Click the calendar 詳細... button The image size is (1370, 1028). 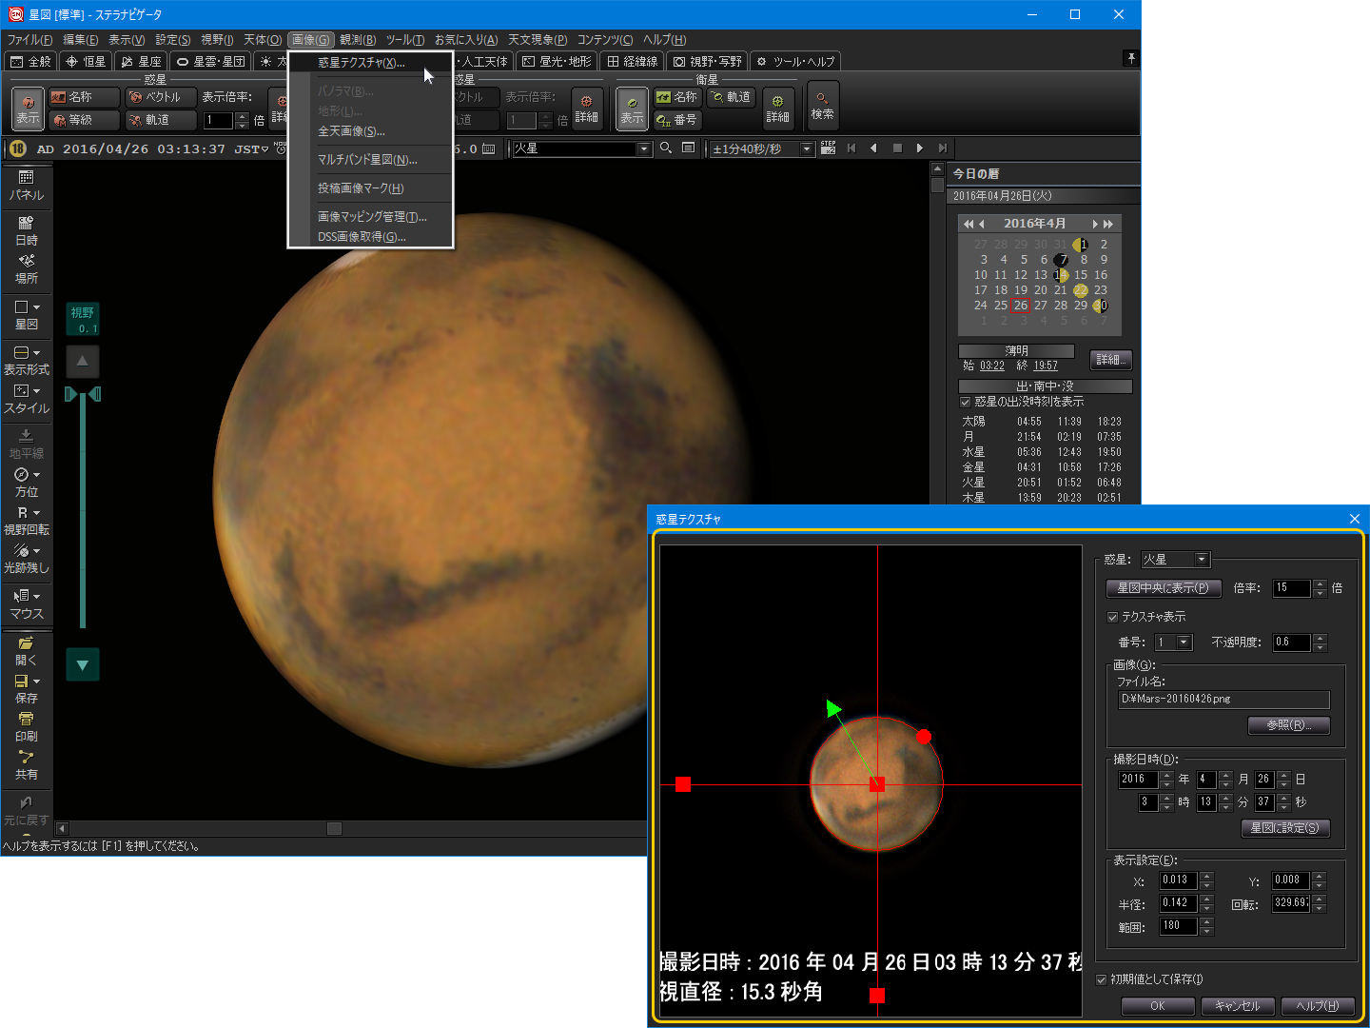[1110, 360]
